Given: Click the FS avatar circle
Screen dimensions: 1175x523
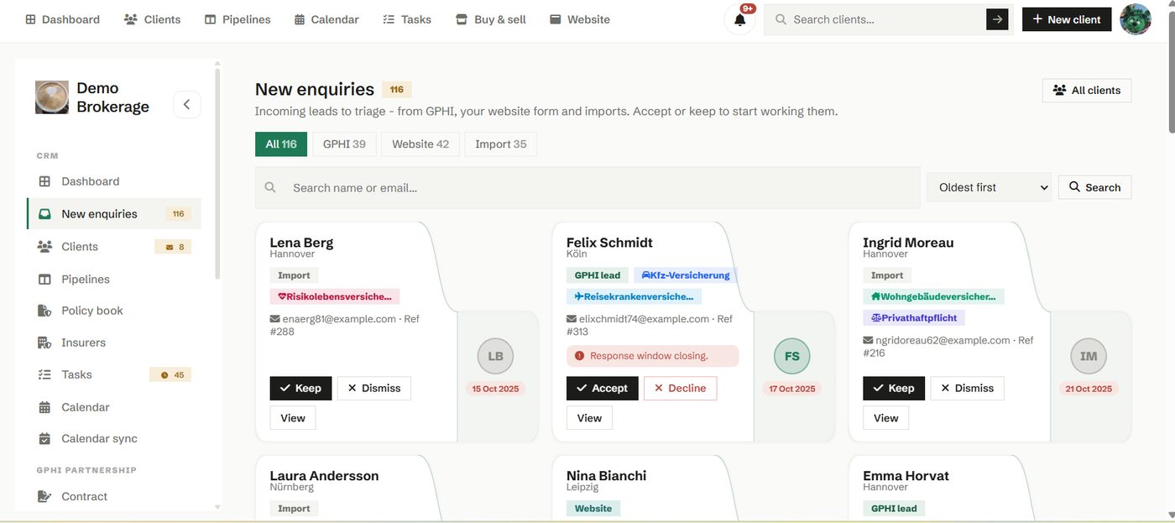Looking at the screenshot, I should [x=792, y=356].
